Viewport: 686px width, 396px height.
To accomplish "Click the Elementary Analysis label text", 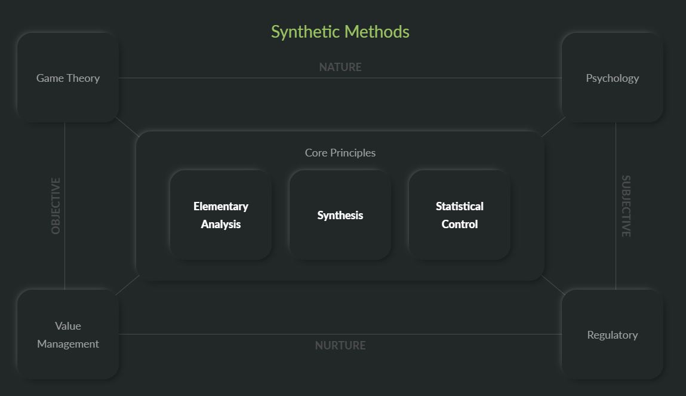I will click(x=220, y=215).
